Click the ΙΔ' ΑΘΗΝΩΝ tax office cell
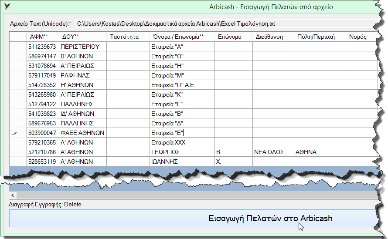Screen dimensions: 388x239 pos(83,114)
